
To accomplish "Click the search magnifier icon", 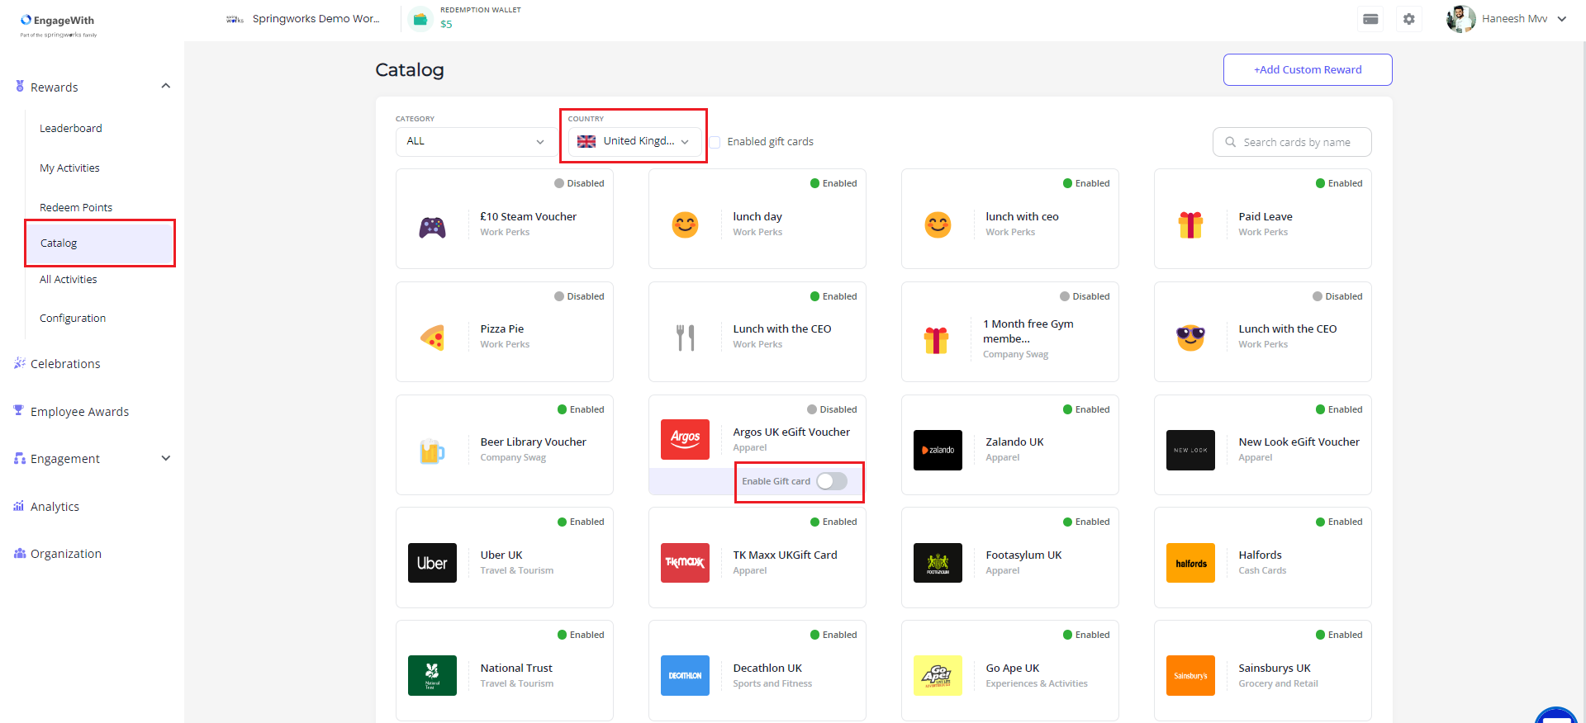I will pos(1230,142).
